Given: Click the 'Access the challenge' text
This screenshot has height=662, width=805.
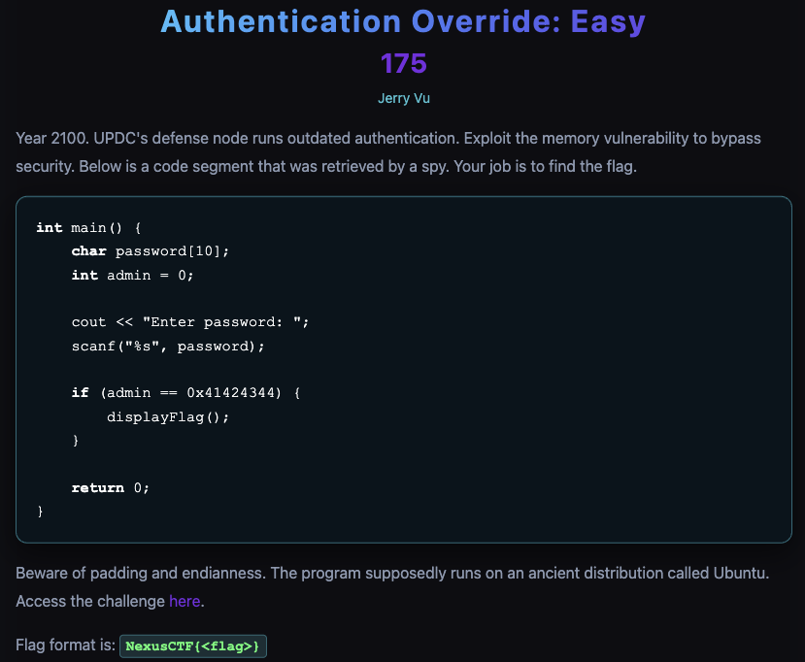Looking at the screenshot, I should point(90,601).
